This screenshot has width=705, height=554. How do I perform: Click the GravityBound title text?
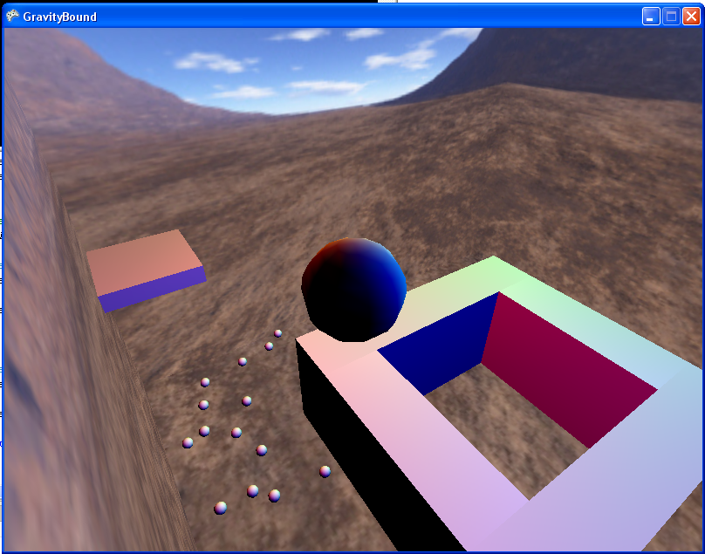coord(60,17)
